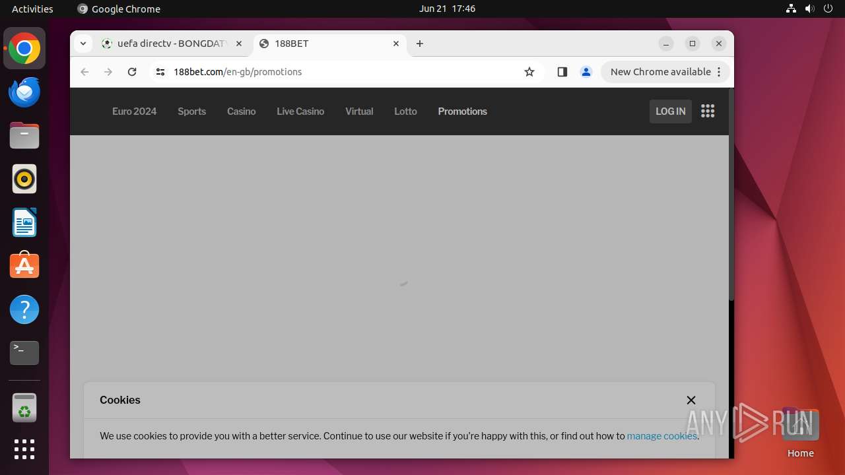
Task: Open the Chrome dock icon
Action: tap(24, 49)
